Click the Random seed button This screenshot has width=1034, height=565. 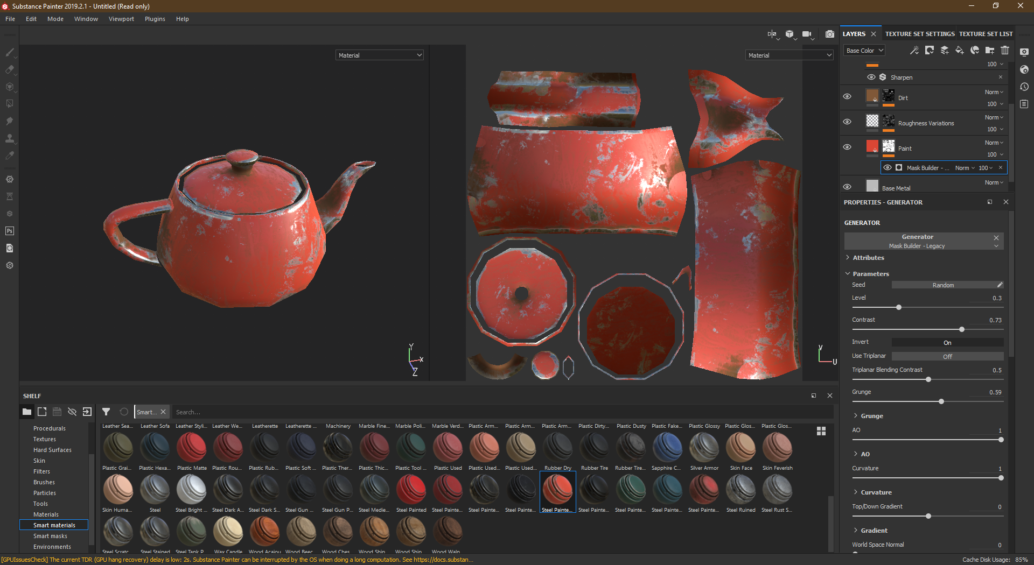943,285
